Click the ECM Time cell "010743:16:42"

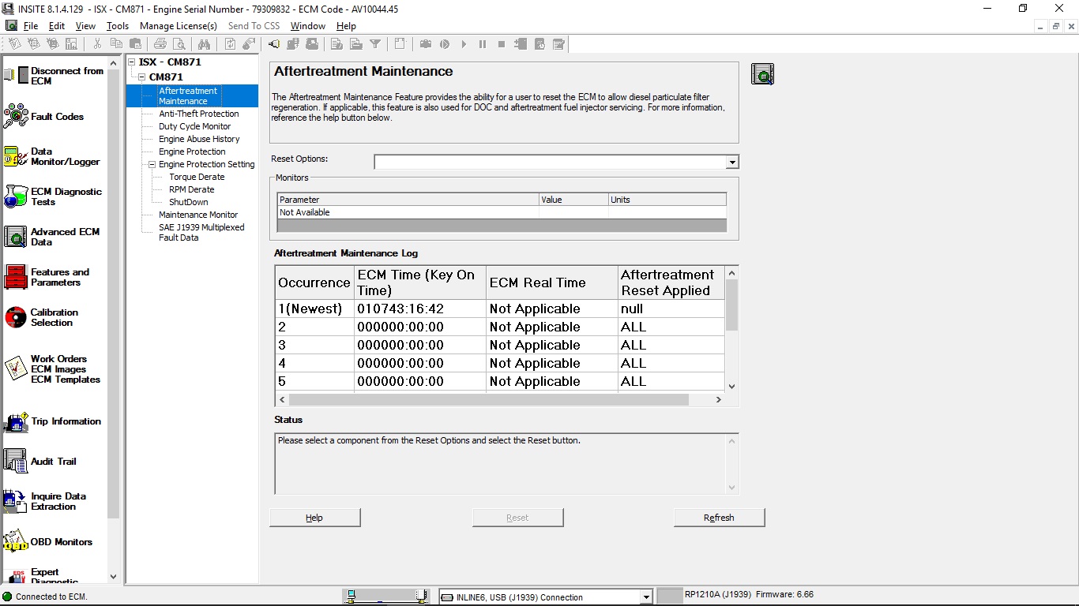click(420, 309)
